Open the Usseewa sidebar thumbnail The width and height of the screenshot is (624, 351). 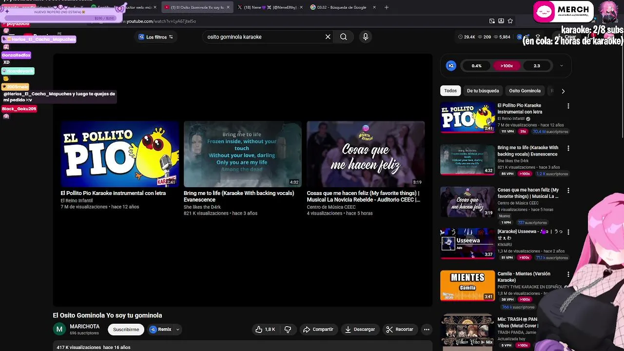click(x=468, y=243)
